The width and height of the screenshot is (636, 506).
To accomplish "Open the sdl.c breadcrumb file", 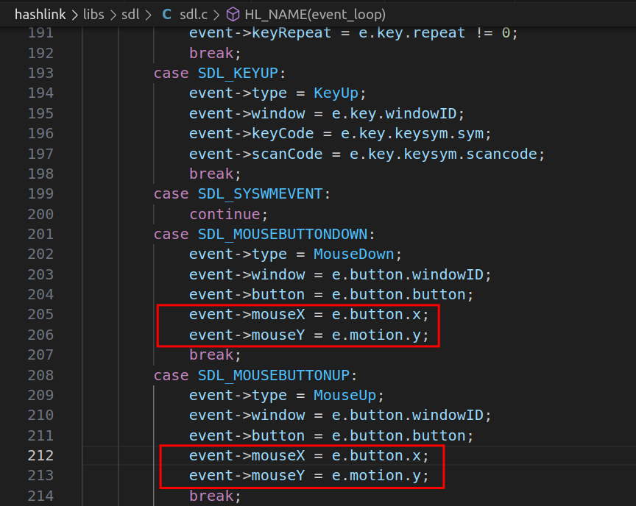I will 194,15.
